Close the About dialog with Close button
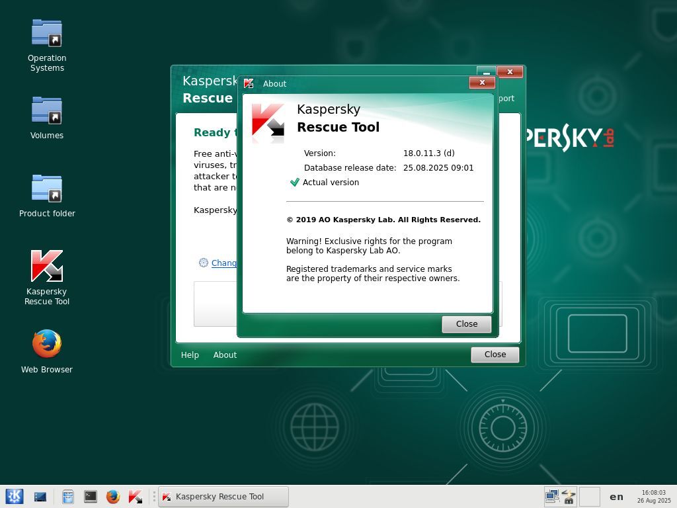Viewport: 677px width, 508px height. tap(467, 324)
